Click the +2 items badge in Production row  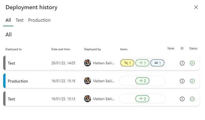tap(142, 81)
